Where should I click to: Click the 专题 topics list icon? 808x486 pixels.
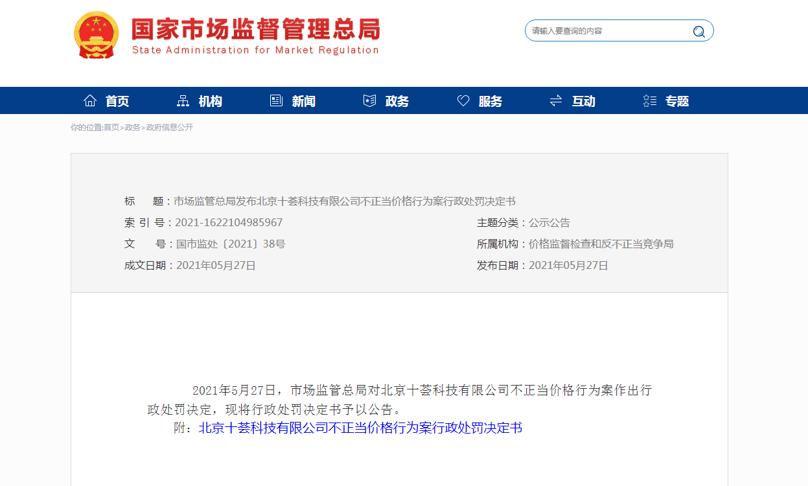tap(649, 100)
